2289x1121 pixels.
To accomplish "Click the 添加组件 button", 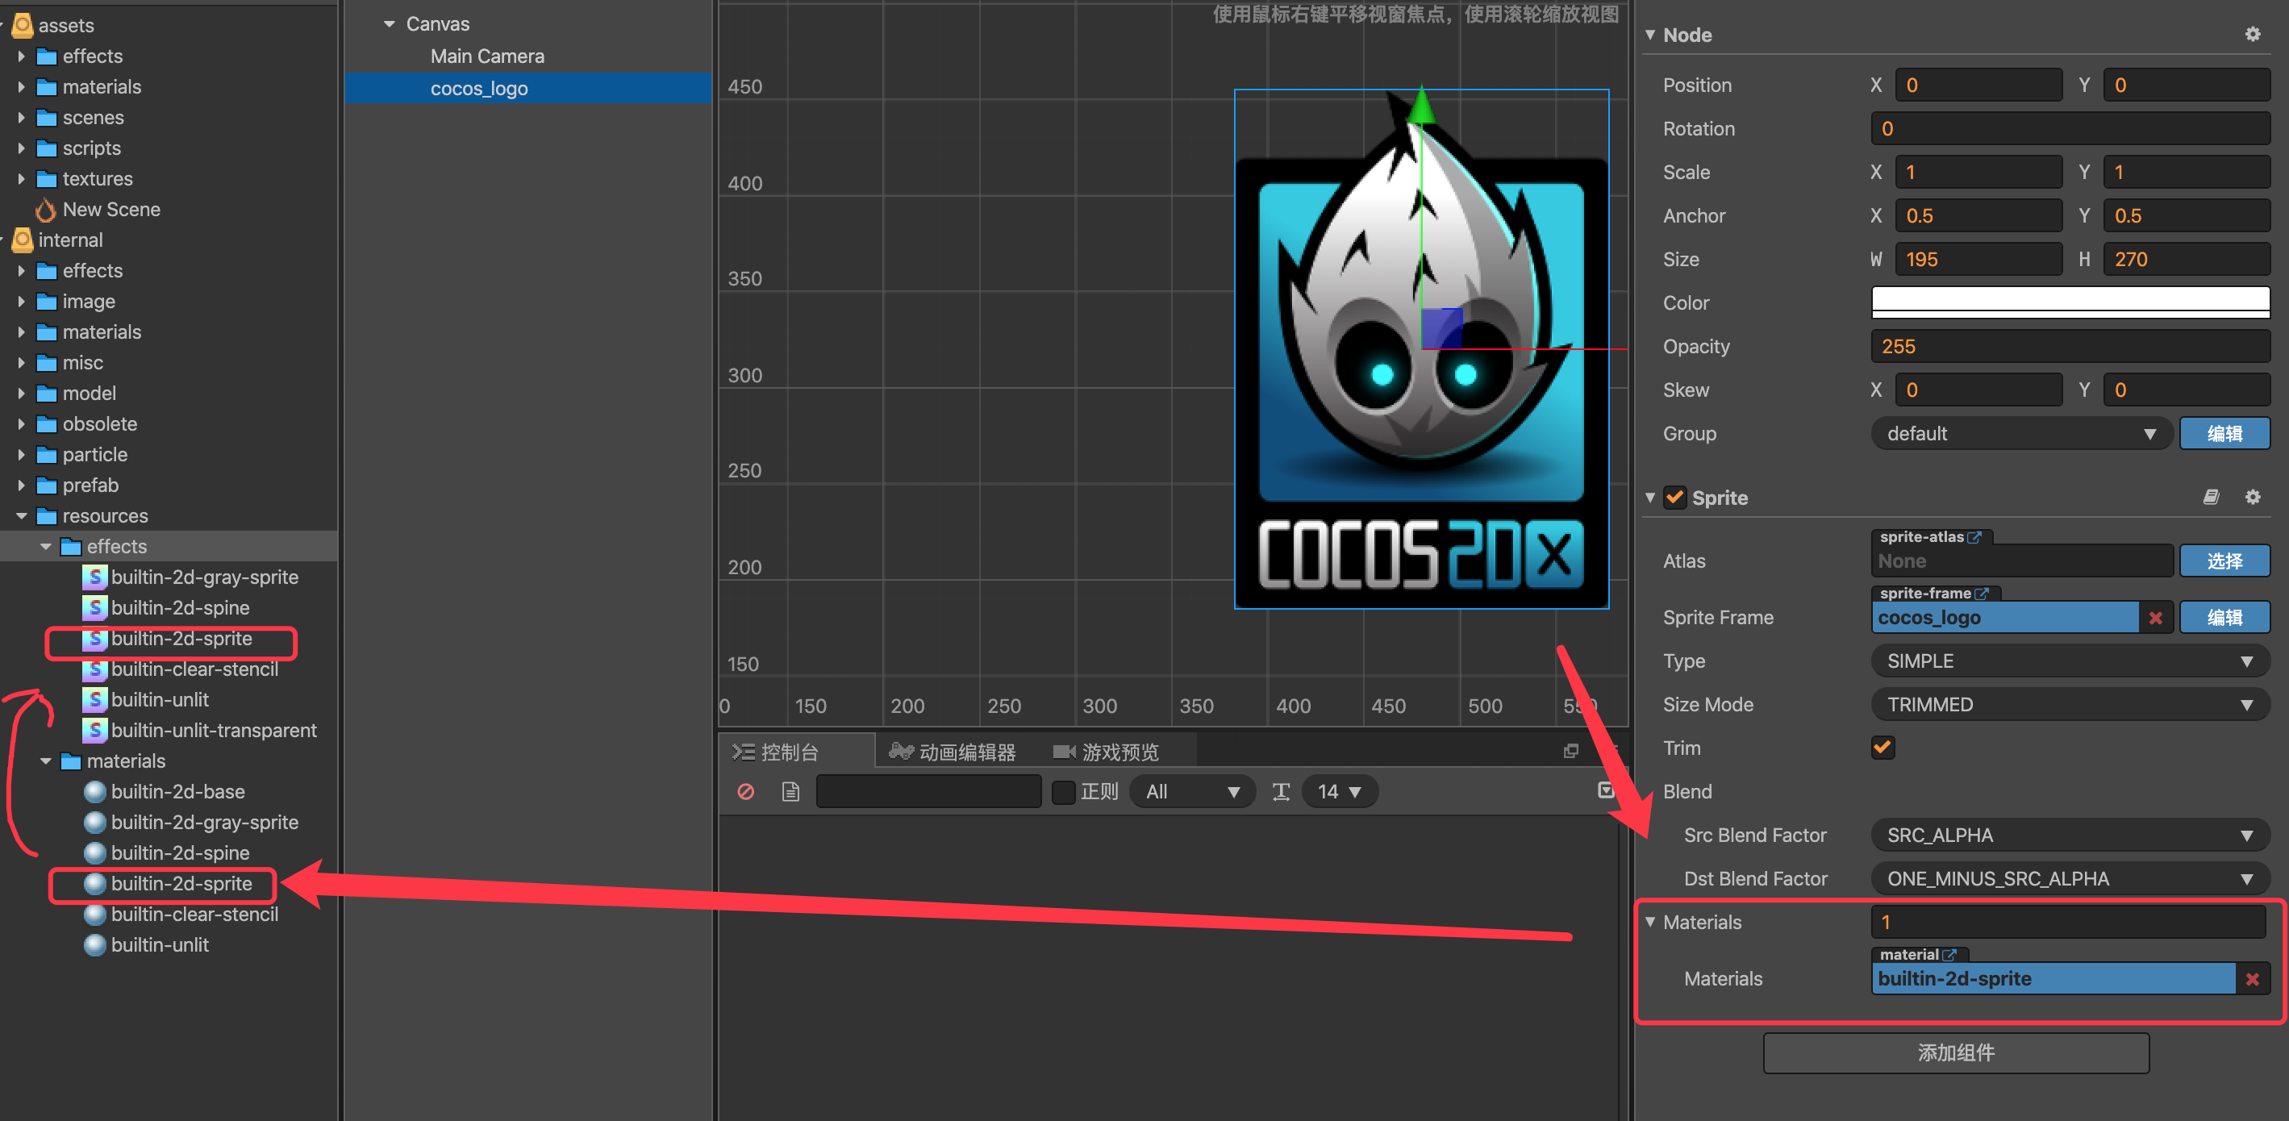I will 1955,1052.
